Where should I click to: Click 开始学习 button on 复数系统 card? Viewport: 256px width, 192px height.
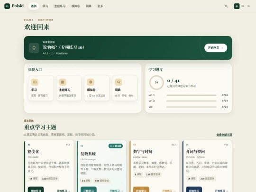(89, 190)
